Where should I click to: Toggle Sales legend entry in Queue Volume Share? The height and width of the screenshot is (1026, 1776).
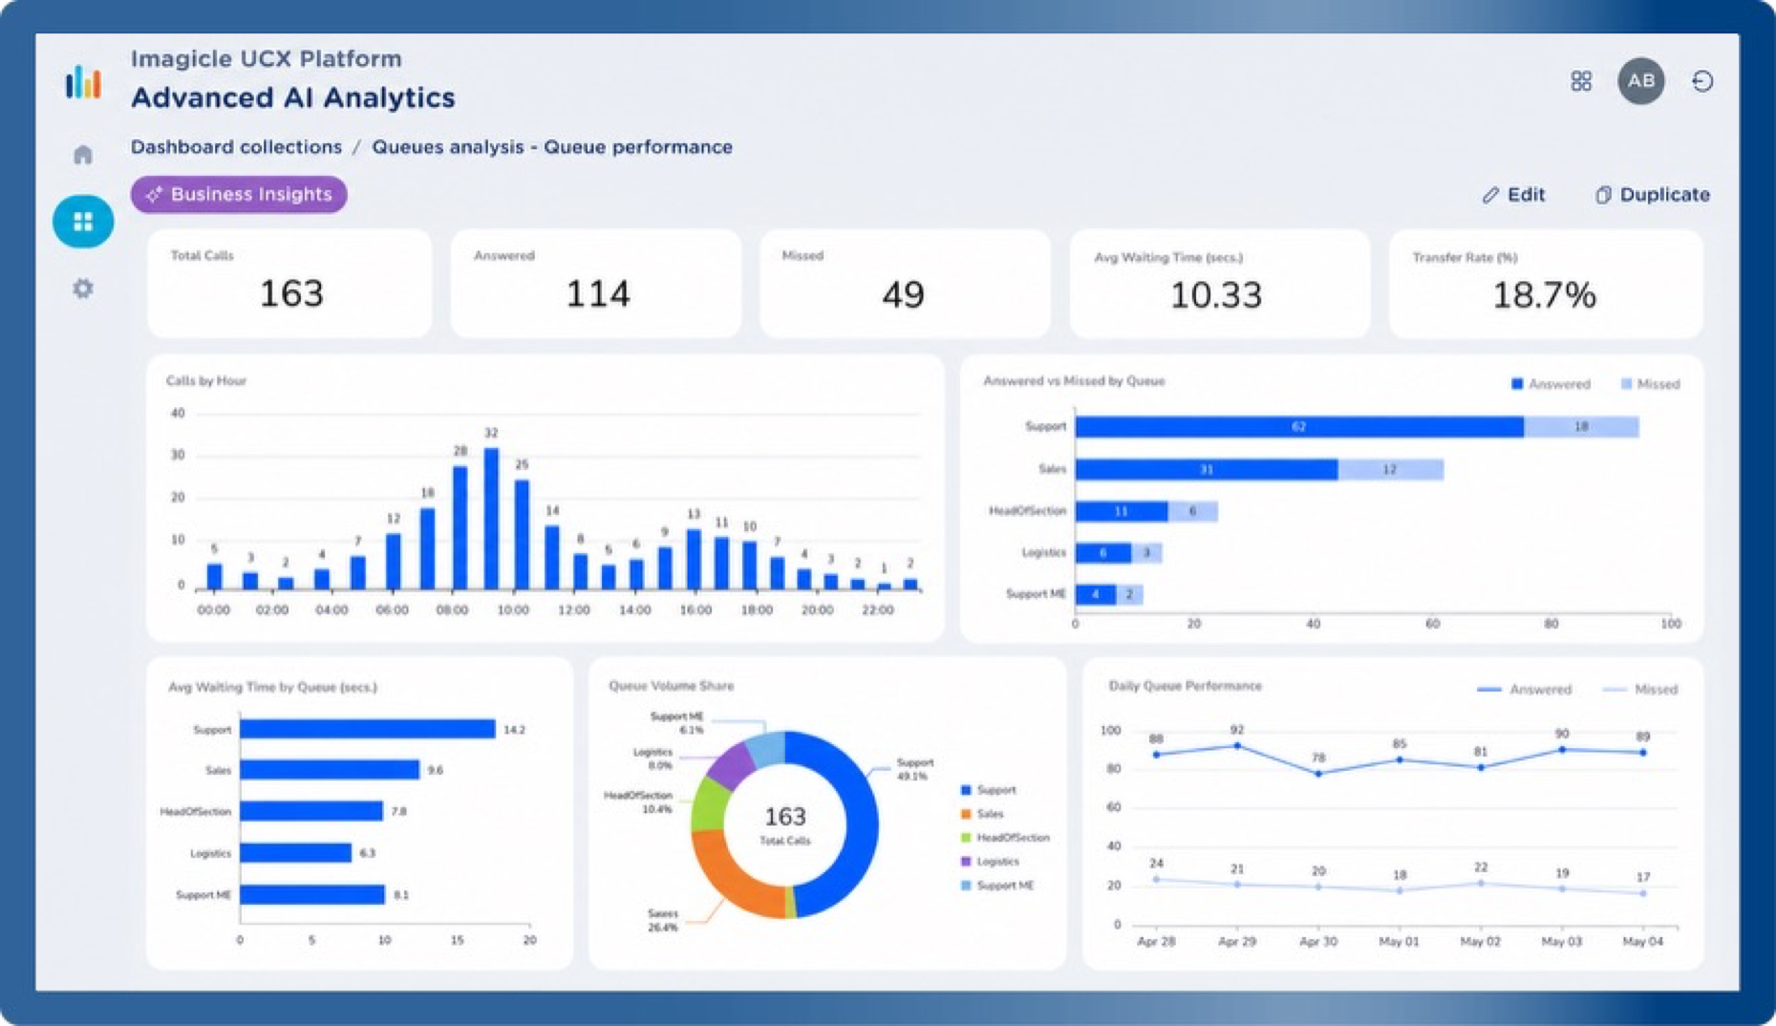(982, 814)
